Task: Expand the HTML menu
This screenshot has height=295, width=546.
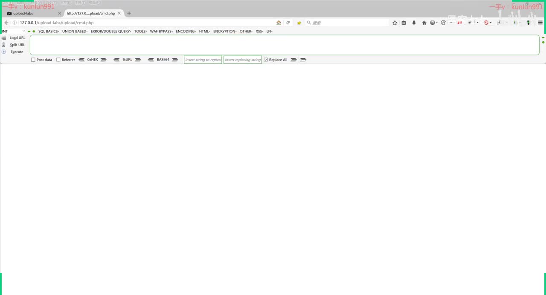Action: 205,31
